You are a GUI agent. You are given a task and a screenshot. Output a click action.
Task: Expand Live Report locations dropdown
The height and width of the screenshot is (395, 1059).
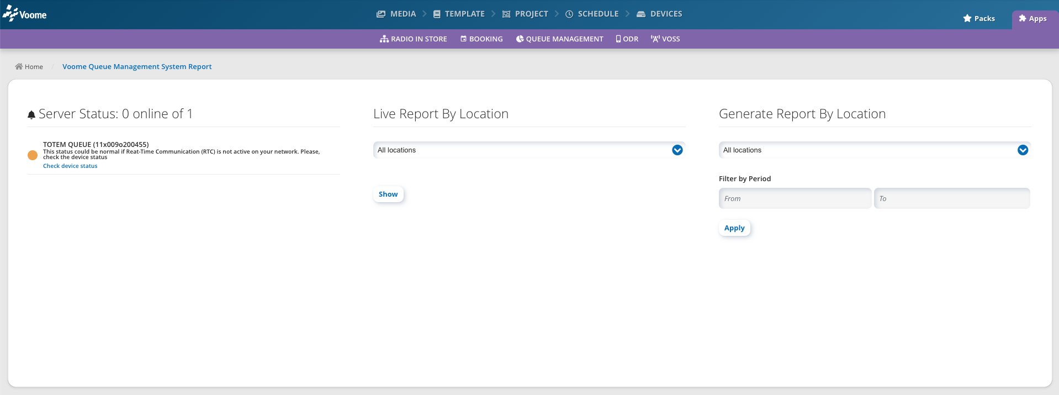pos(529,150)
